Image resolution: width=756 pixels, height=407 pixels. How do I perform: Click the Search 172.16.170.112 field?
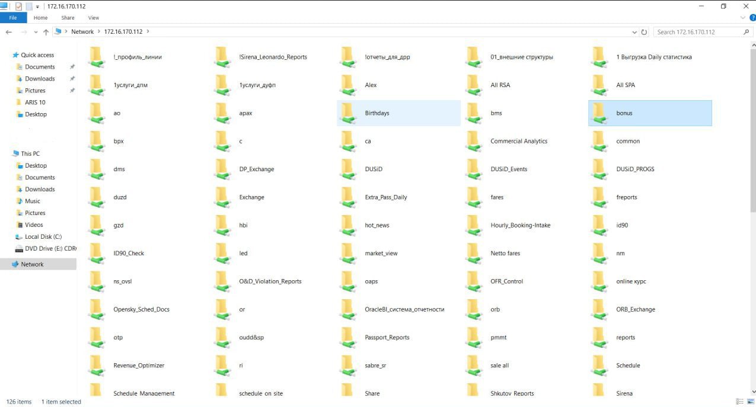(697, 32)
